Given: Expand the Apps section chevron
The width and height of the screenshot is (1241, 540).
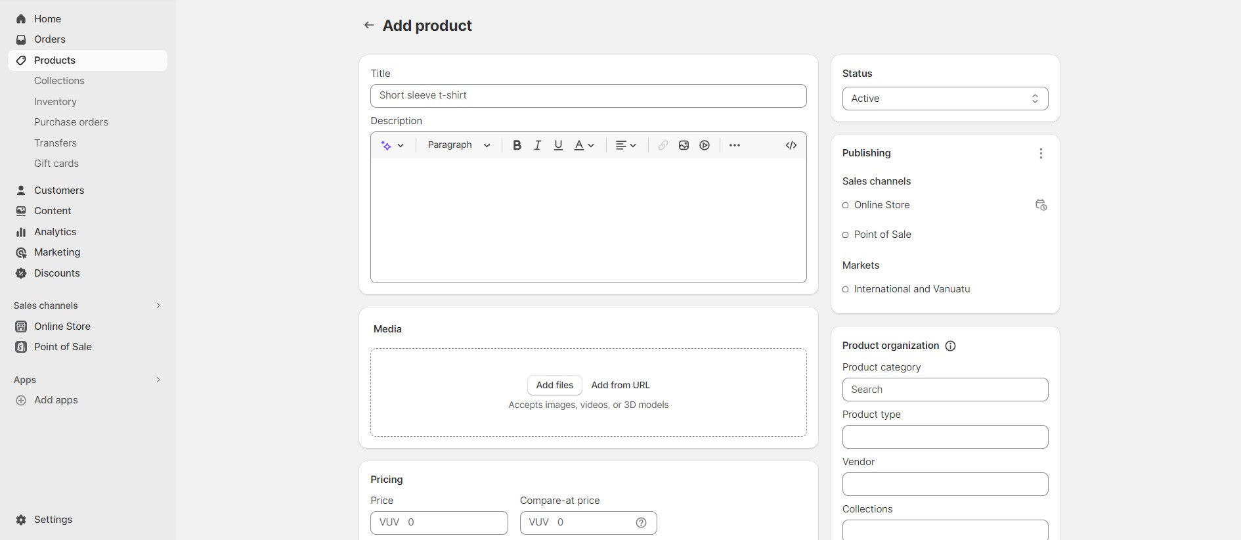Looking at the screenshot, I should click(x=158, y=380).
